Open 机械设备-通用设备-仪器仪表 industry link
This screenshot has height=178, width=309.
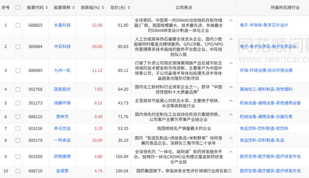(266, 117)
